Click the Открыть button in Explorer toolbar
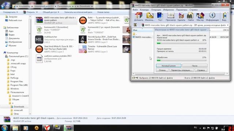234x131 pixels. pyautogui.click(x=30, y=12)
